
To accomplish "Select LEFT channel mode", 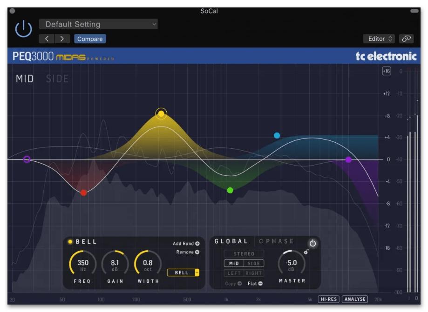I will click(x=234, y=273).
